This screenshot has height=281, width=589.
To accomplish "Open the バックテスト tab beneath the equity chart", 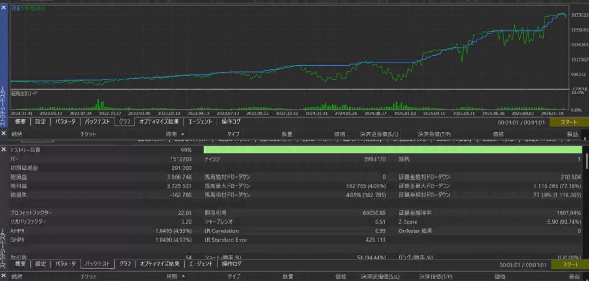I will point(97,122).
